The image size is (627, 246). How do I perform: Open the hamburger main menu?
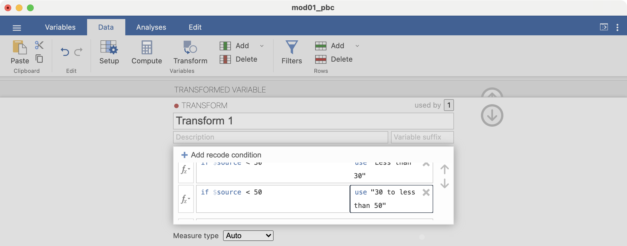[17, 27]
